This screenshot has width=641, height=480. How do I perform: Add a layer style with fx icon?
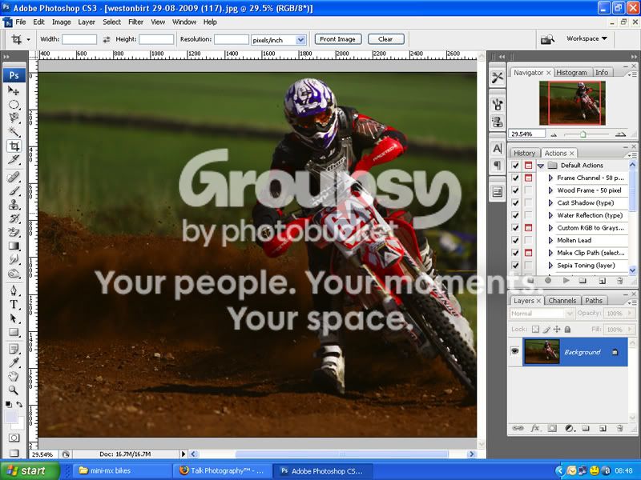(534, 428)
